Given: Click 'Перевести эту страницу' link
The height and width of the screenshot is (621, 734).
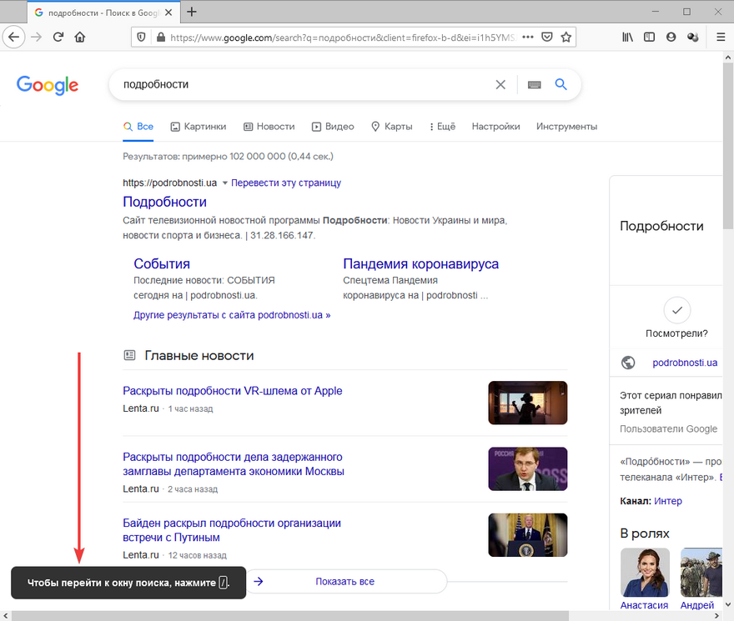Looking at the screenshot, I should coord(286,183).
